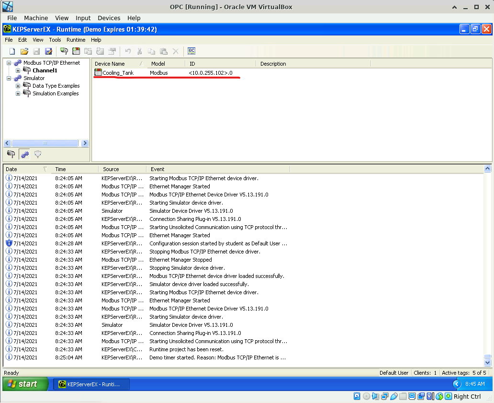Open the Runtime menu
This screenshot has height=403, width=494.
tap(76, 40)
